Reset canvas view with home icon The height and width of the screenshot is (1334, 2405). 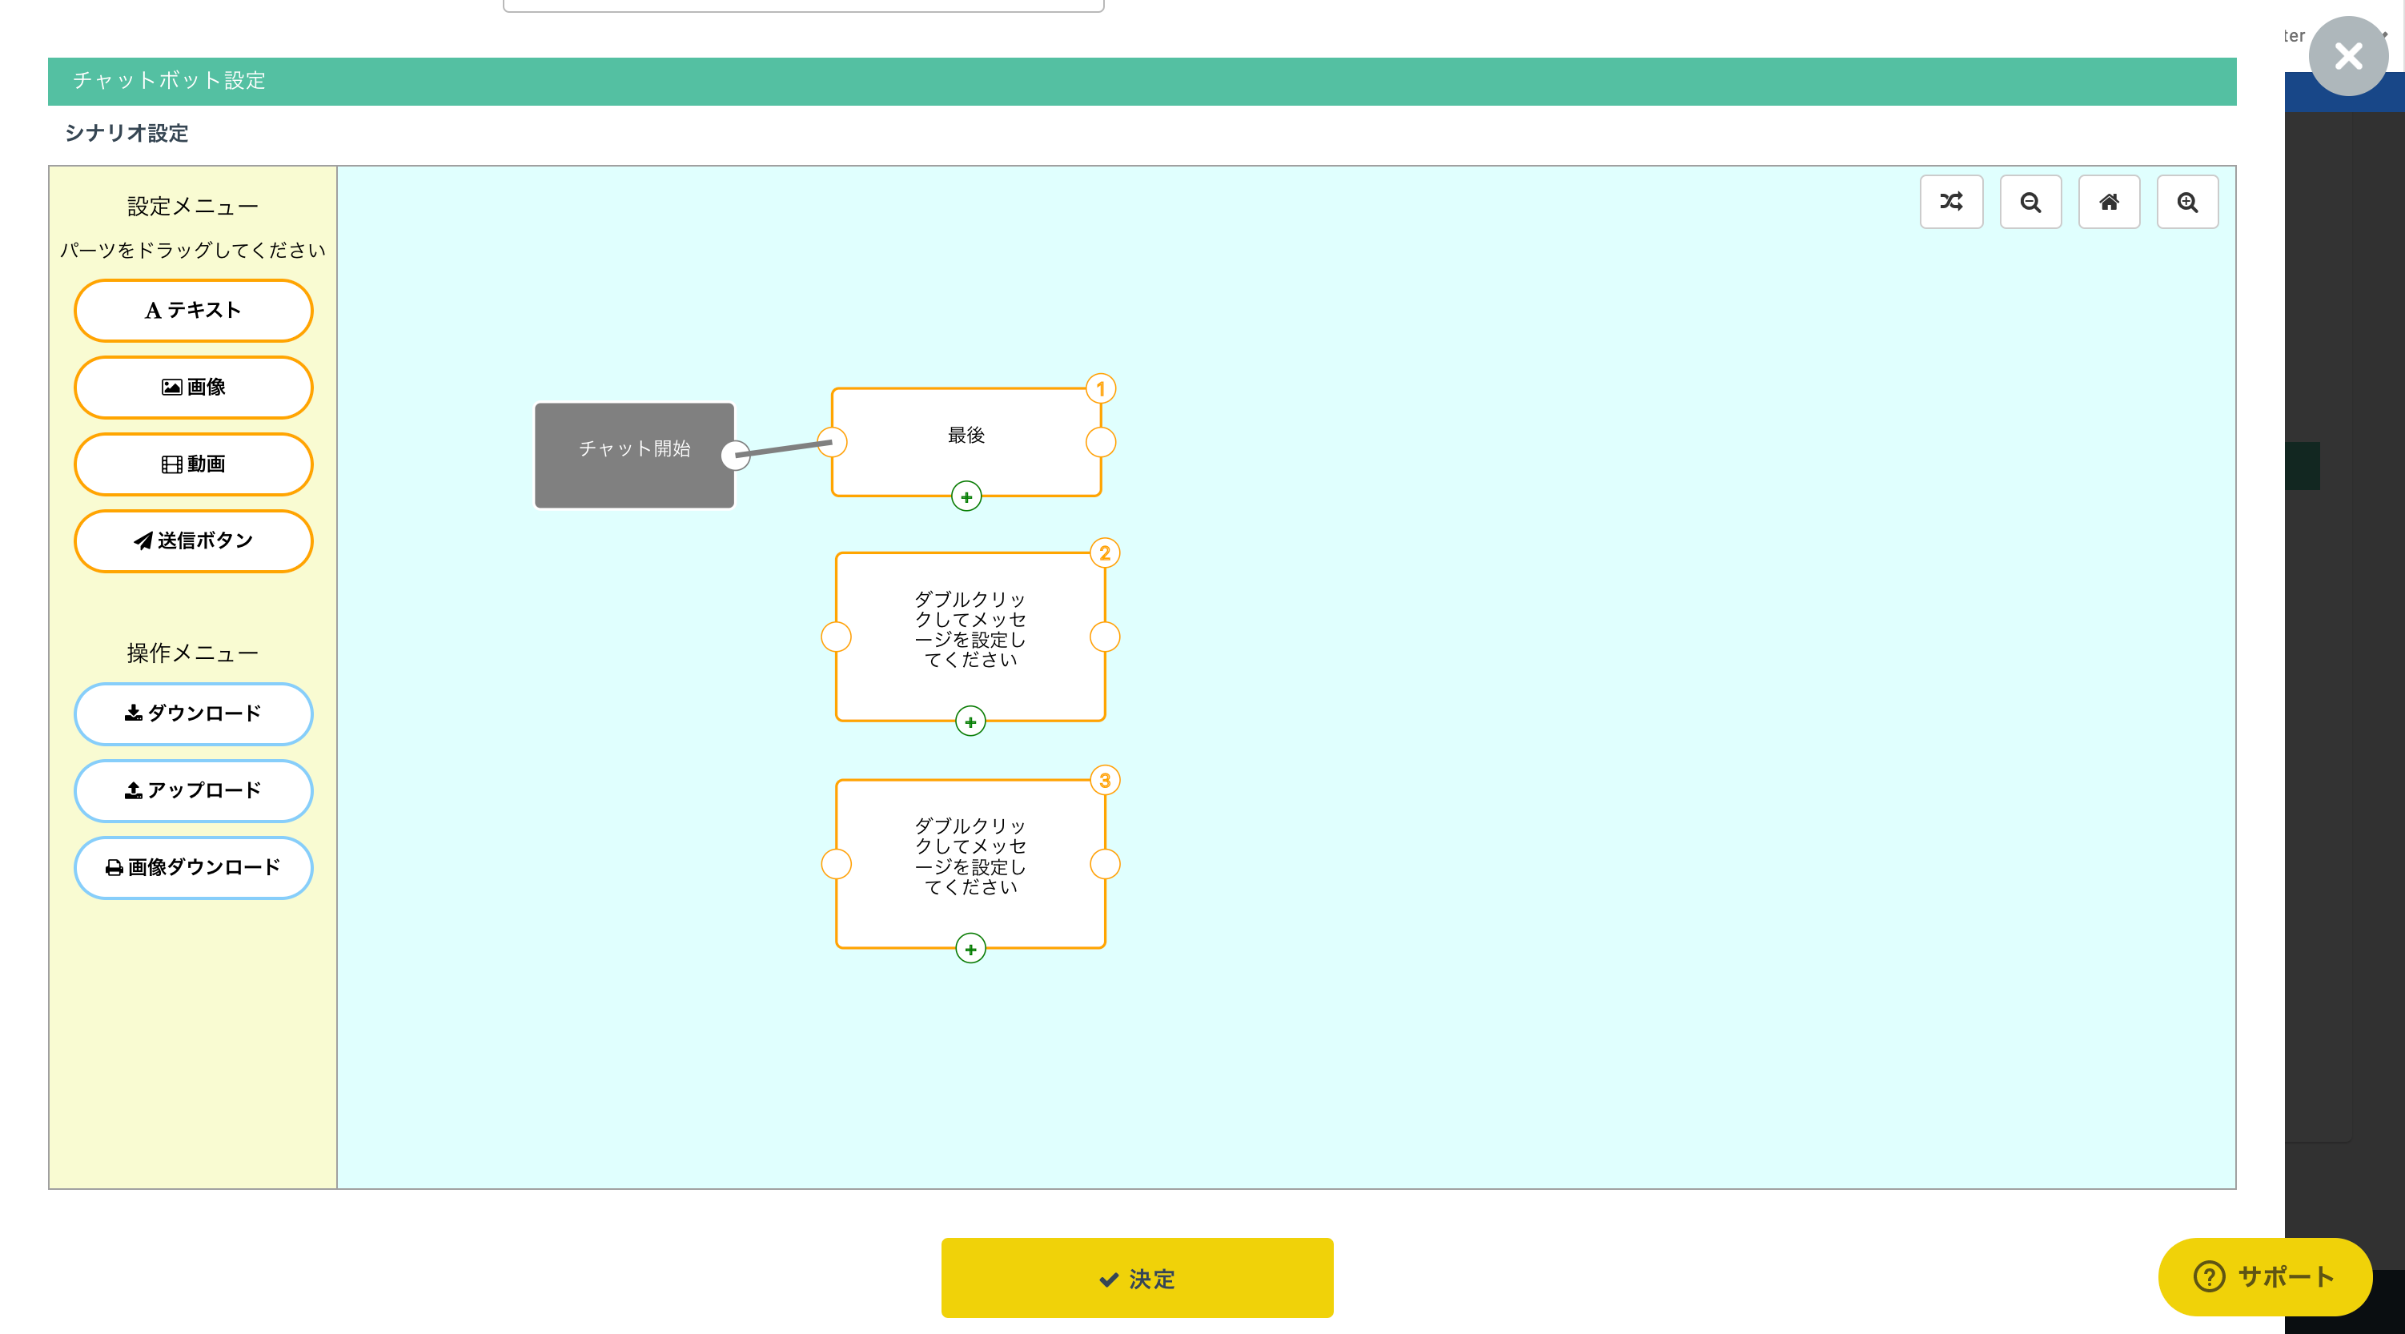2108,202
